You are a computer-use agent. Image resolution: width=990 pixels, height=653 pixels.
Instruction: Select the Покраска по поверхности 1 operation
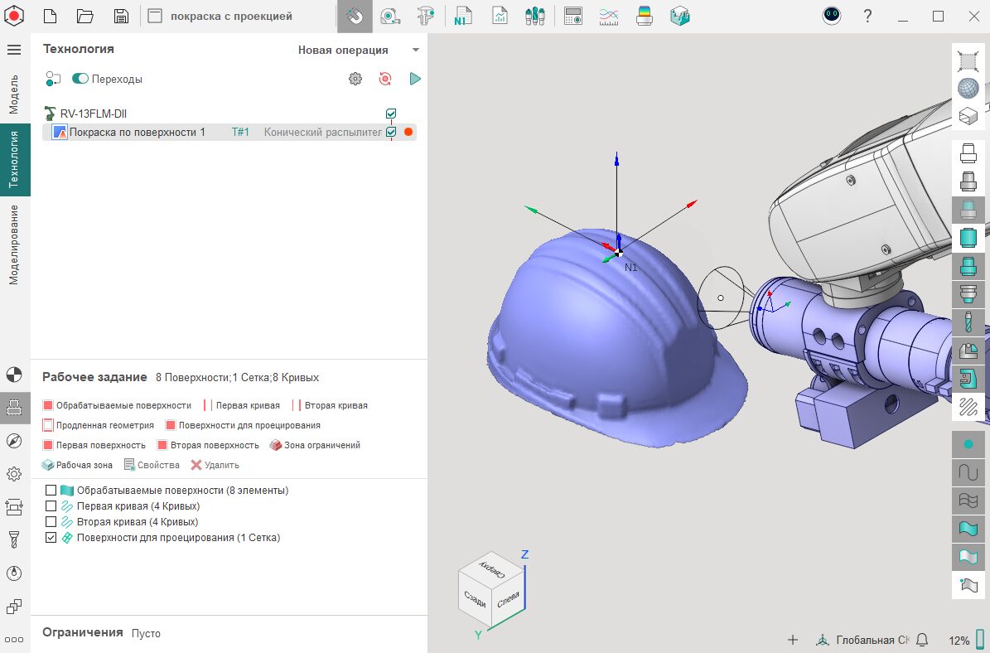137,132
